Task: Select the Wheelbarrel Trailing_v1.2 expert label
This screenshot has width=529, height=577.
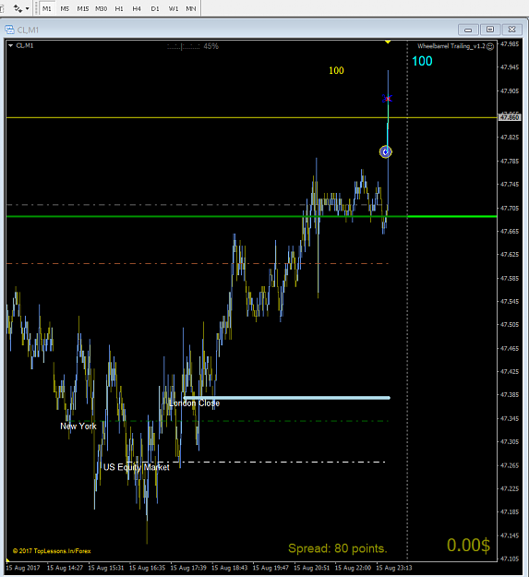Action: (451, 46)
